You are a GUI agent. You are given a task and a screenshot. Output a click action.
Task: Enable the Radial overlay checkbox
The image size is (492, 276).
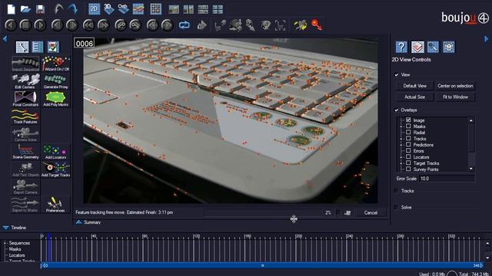(x=408, y=132)
